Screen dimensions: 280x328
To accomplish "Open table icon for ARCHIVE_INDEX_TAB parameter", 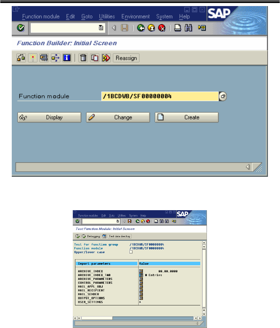I will (x=141, y=275).
